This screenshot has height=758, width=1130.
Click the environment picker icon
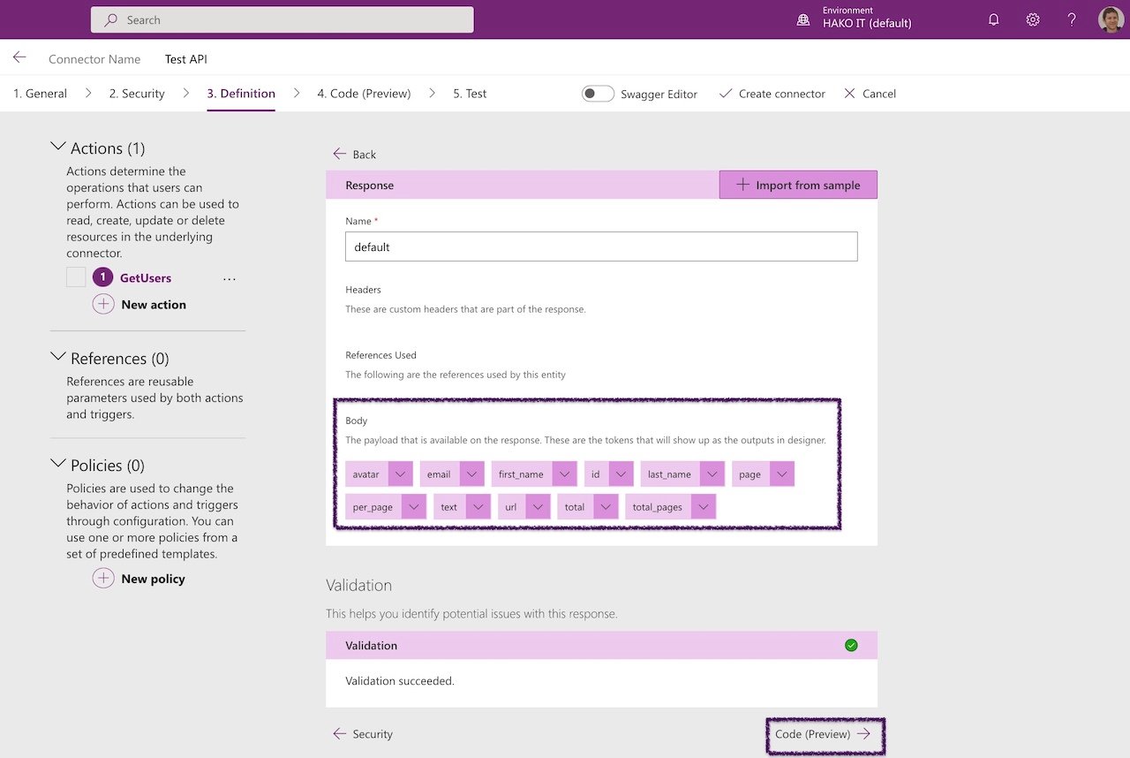pyautogui.click(x=803, y=19)
